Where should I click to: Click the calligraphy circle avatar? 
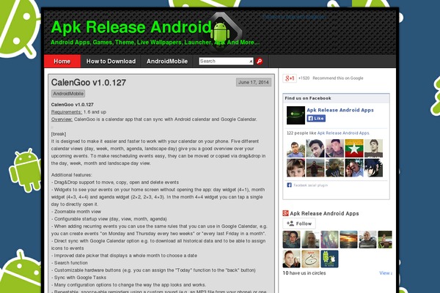310,259
